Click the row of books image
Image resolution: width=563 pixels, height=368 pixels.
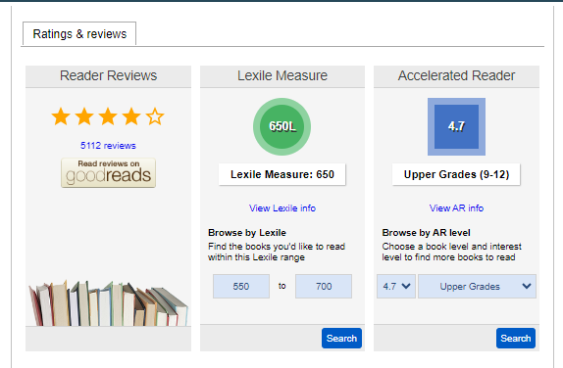(x=108, y=303)
